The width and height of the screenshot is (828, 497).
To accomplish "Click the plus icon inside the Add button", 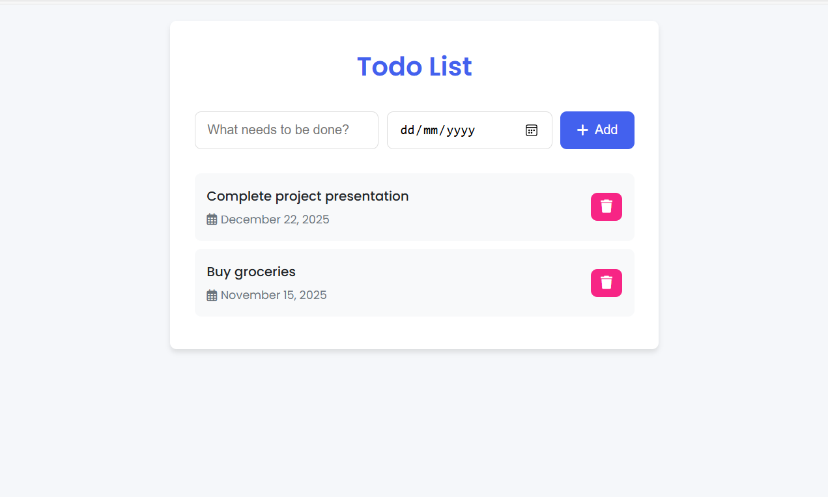I will coord(582,130).
